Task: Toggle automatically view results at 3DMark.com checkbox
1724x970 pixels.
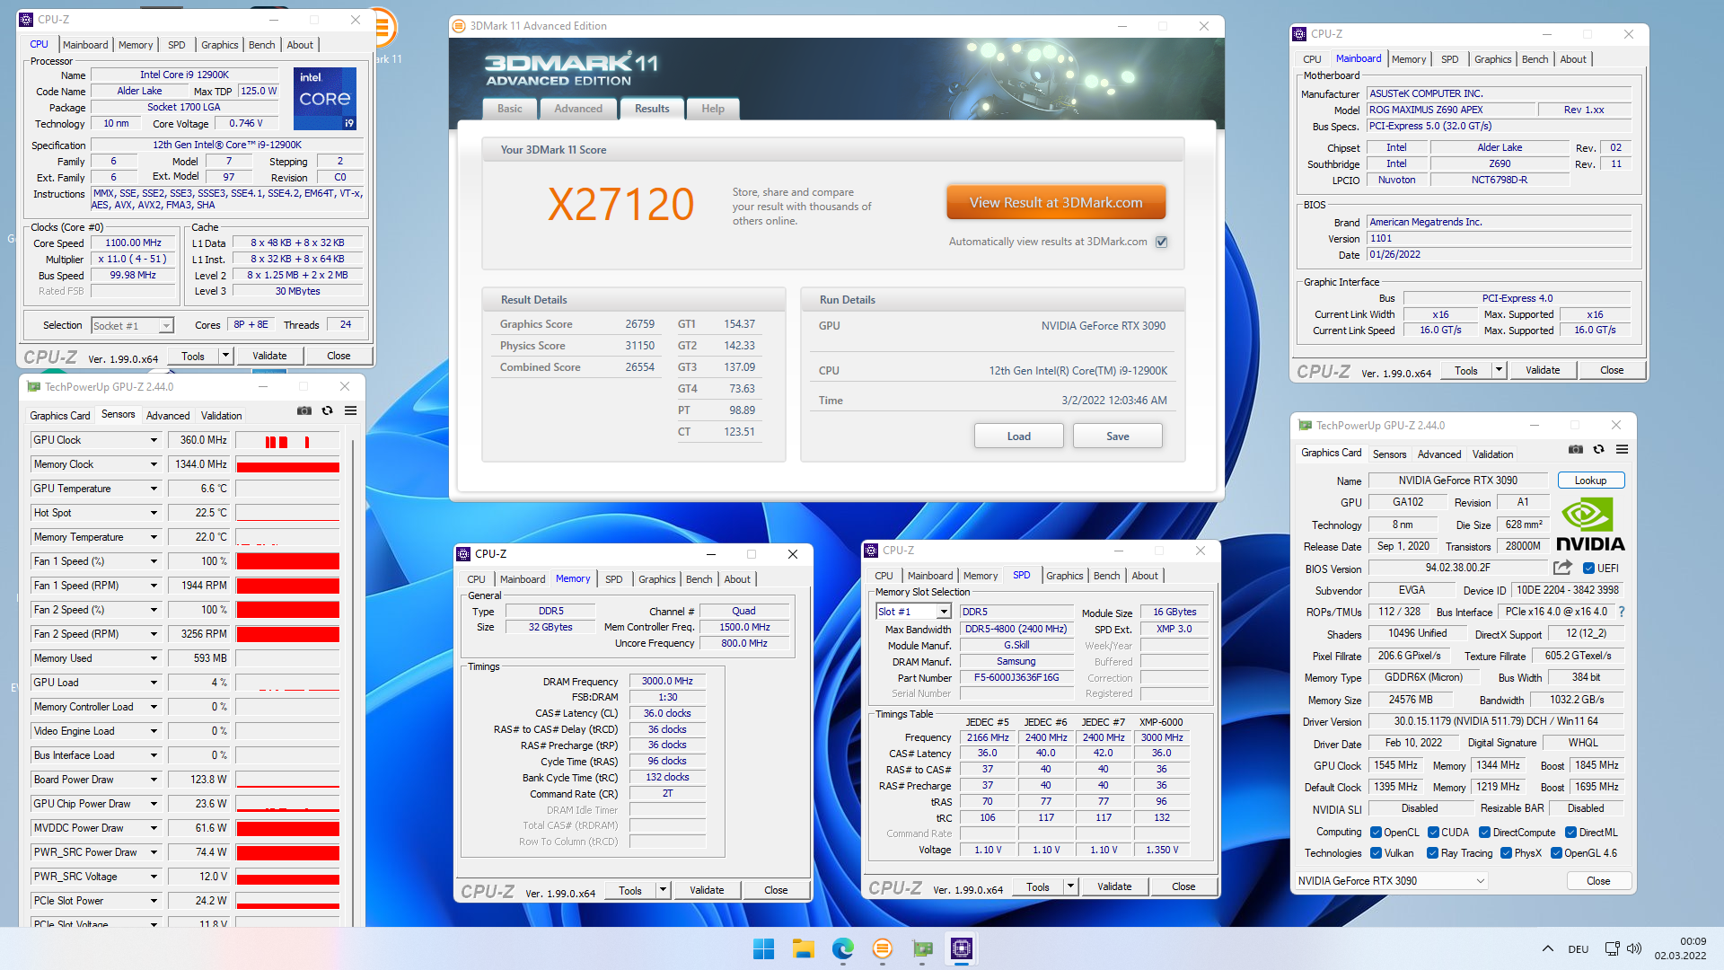Action: tap(1162, 242)
